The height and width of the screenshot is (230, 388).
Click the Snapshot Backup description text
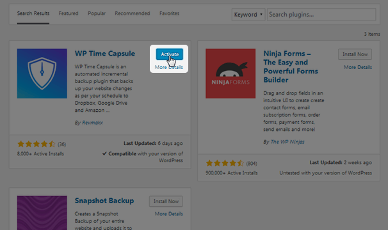(104, 220)
